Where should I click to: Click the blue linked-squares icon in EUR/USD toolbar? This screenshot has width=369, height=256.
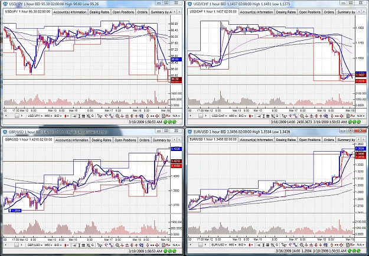295,245
